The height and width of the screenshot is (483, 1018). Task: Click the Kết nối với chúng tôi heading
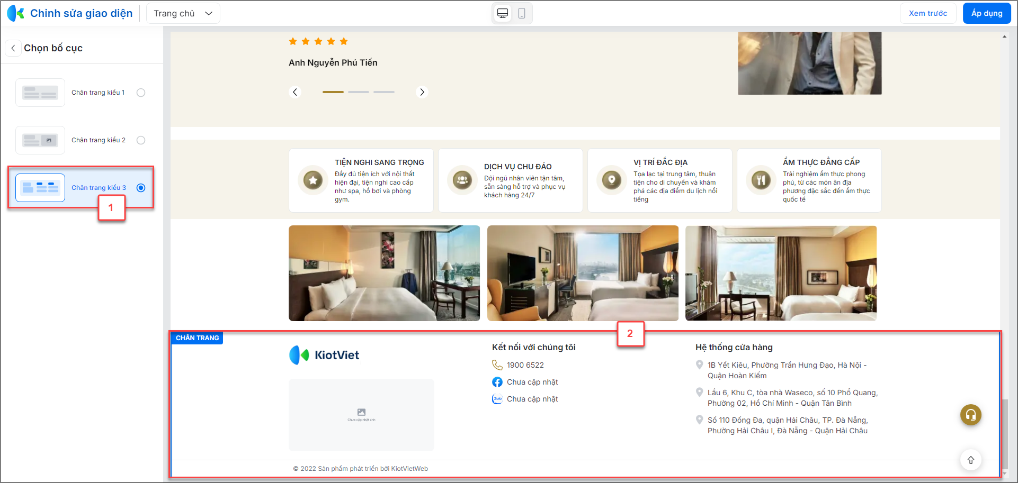[x=533, y=348]
